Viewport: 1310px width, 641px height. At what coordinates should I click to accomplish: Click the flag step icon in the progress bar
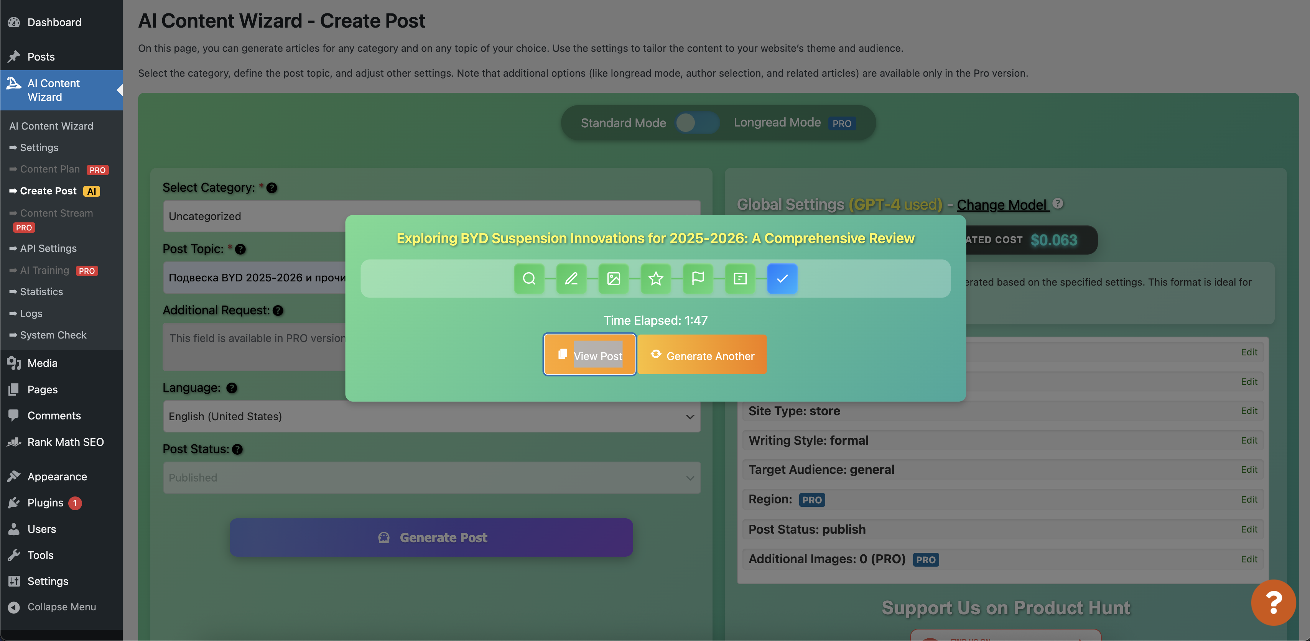(x=698, y=279)
